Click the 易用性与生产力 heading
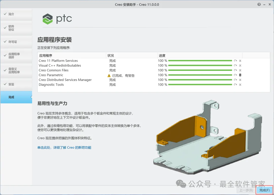This screenshot has width=274, height=195. 52,103
